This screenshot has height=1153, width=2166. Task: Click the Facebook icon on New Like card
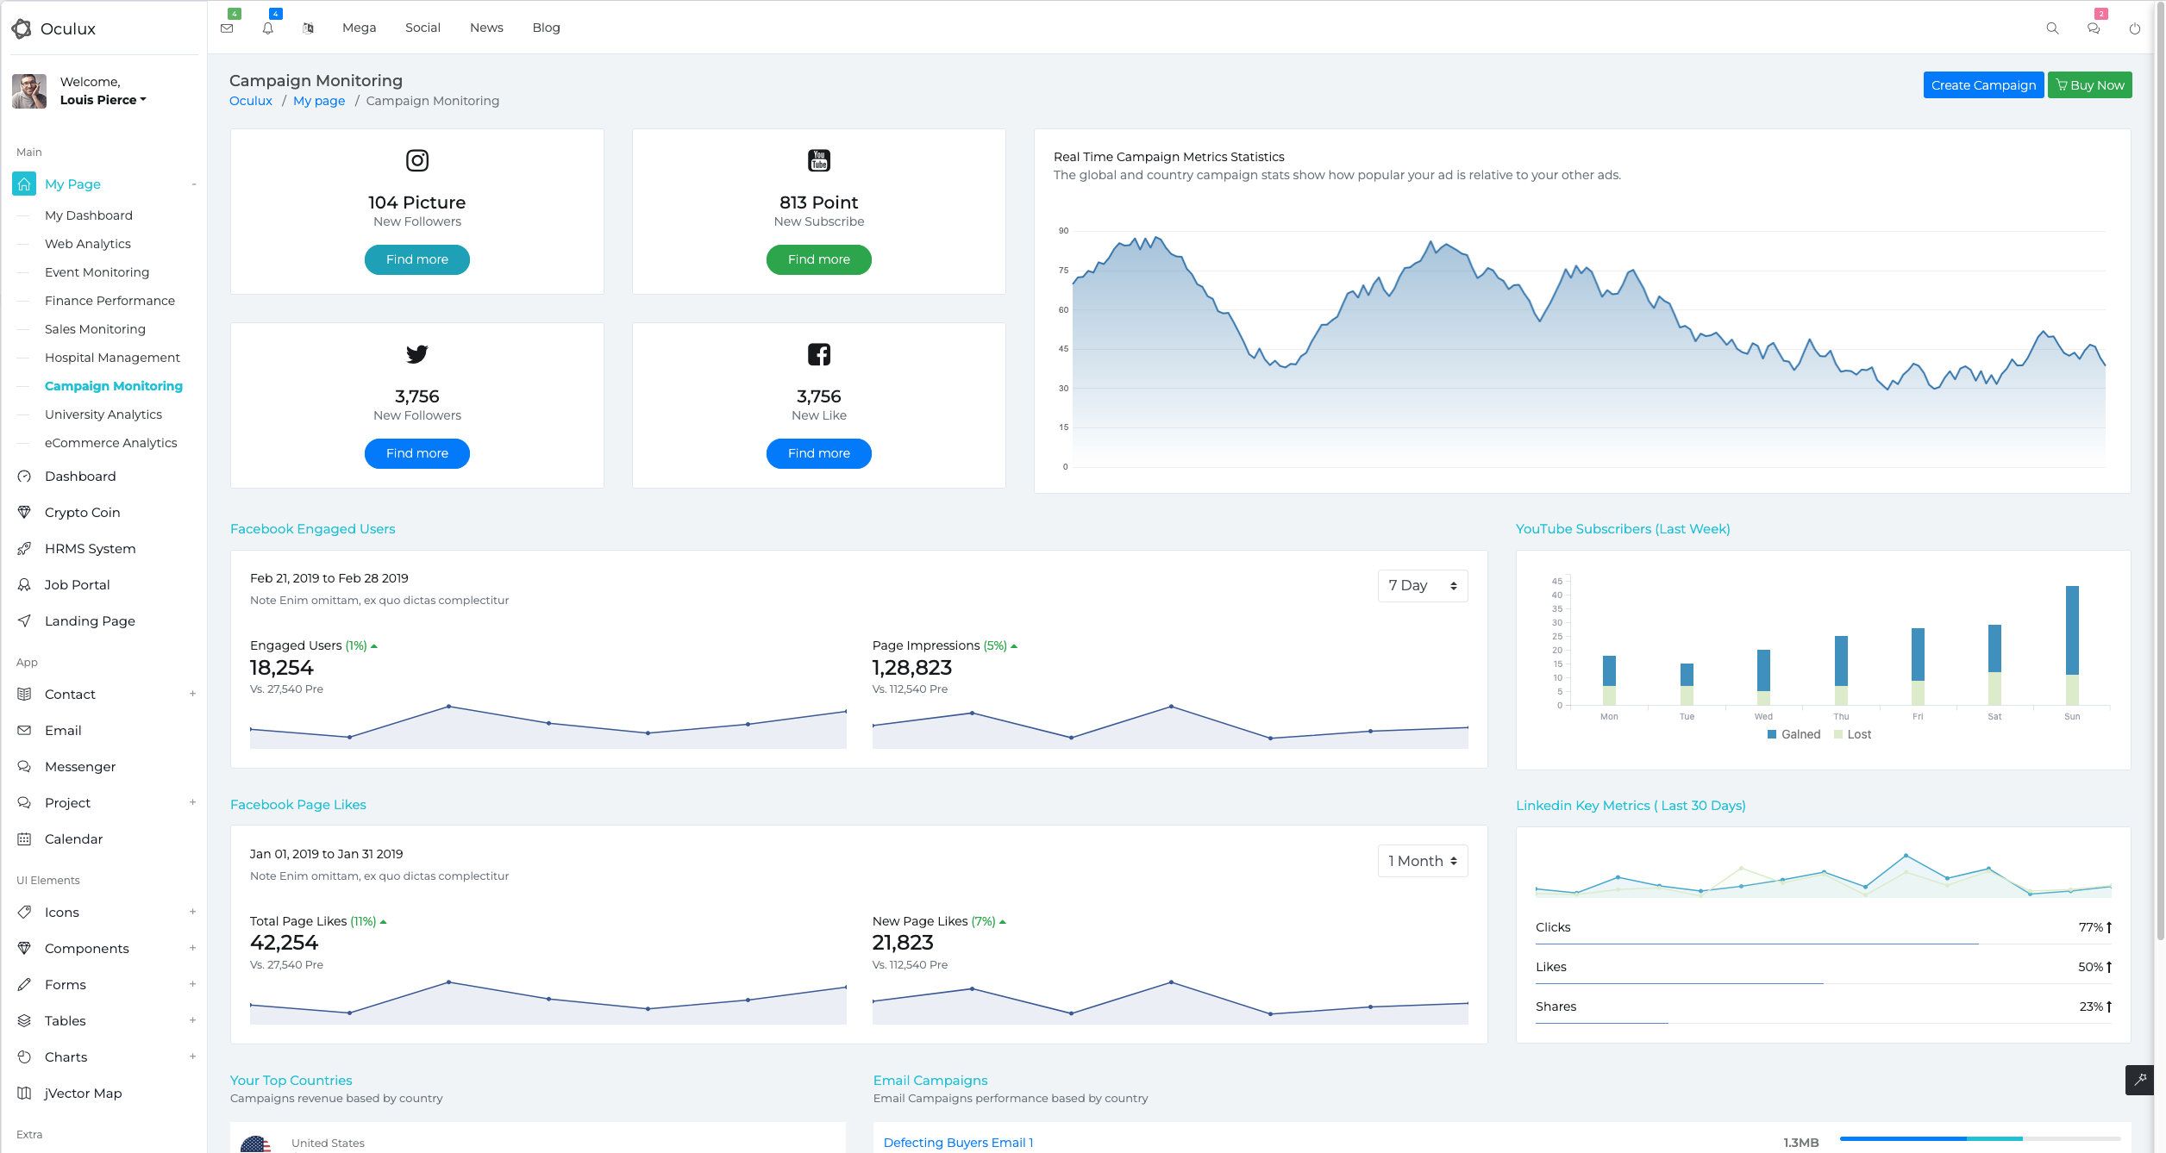(x=819, y=354)
